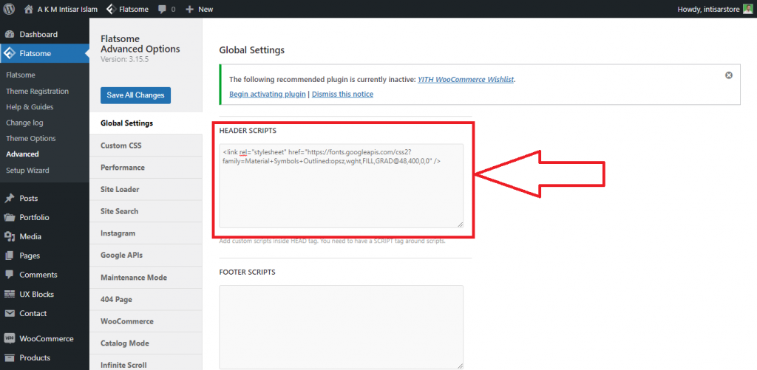Image resolution: width=757 pixels, height=370 pixels.
Task: View the Change log
Action: (24, 123)
